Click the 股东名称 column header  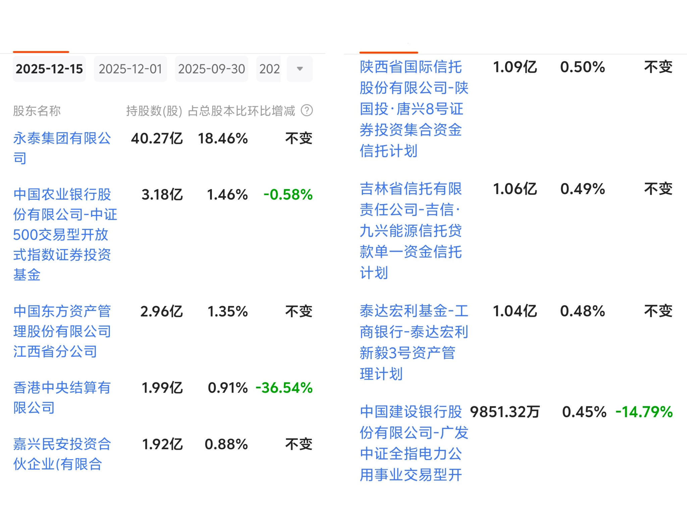pos(37,111)
